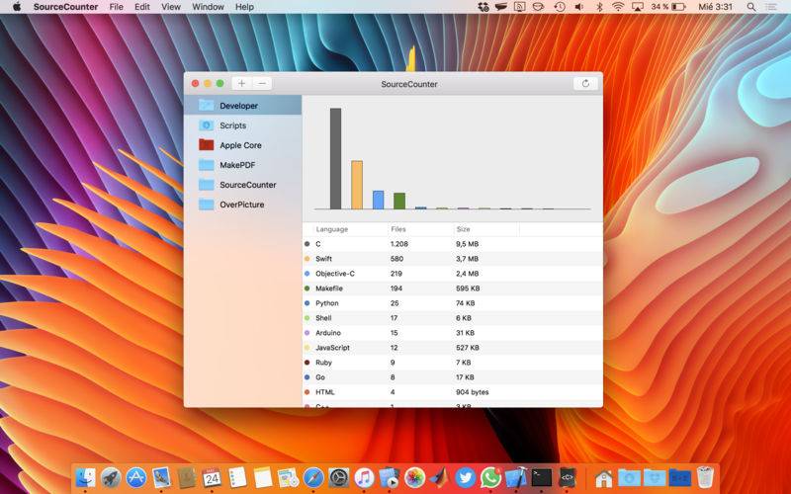Screen dimensions: 791x494
Task: Select the SourceCounter folder in the sidebar
Action: [x=242, y=185]
